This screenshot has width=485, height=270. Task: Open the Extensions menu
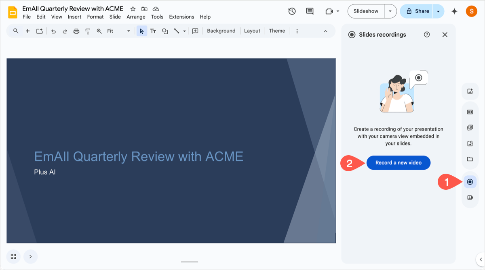coord(181,17)
